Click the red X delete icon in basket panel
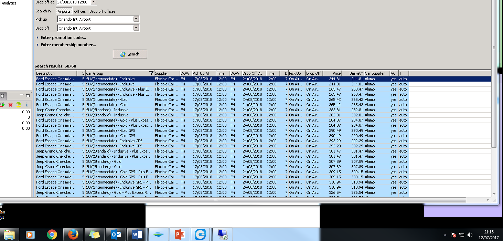The height and width of the screenshot is (241, 503). [x=10, y=104]
